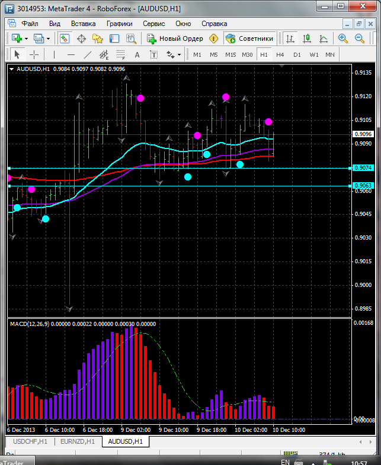
Task: Open the Navigator panel (folder with star)
Action: click(x=98, y=38)
